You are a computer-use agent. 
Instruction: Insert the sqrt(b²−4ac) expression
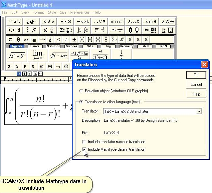click(59, 55)
